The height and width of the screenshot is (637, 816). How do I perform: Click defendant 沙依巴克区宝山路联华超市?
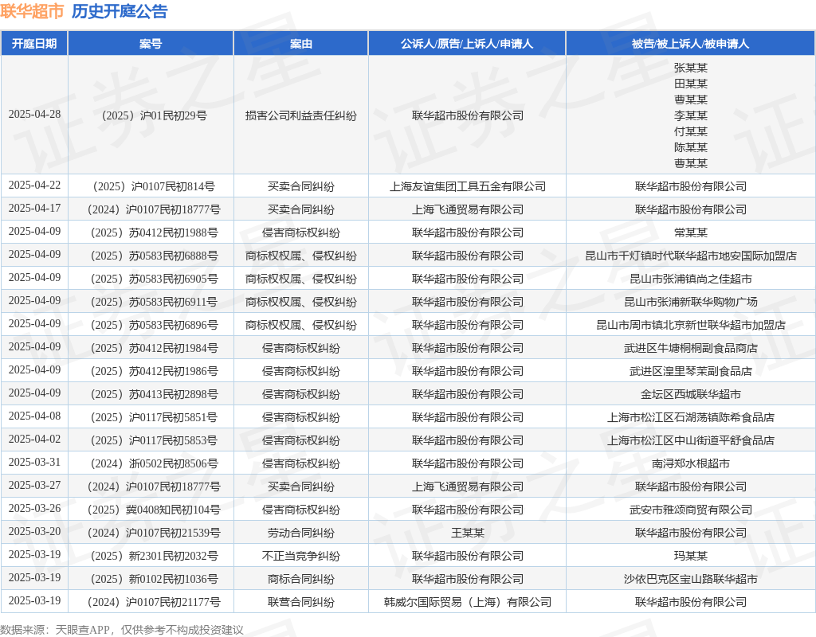[x=691, y=579]
